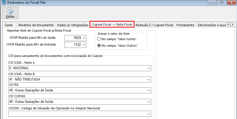Click "Importar Item de Cupom Fiscal p/Nota Fiscal" heading

coord(39,30)
